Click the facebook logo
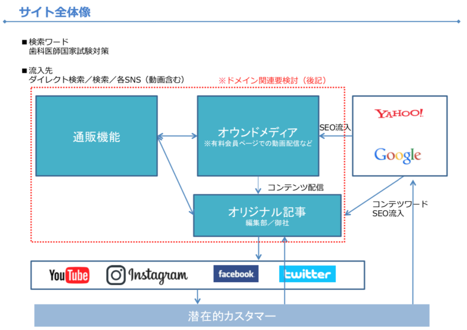Viewport: 467px width, 330px height. [236, 274]
